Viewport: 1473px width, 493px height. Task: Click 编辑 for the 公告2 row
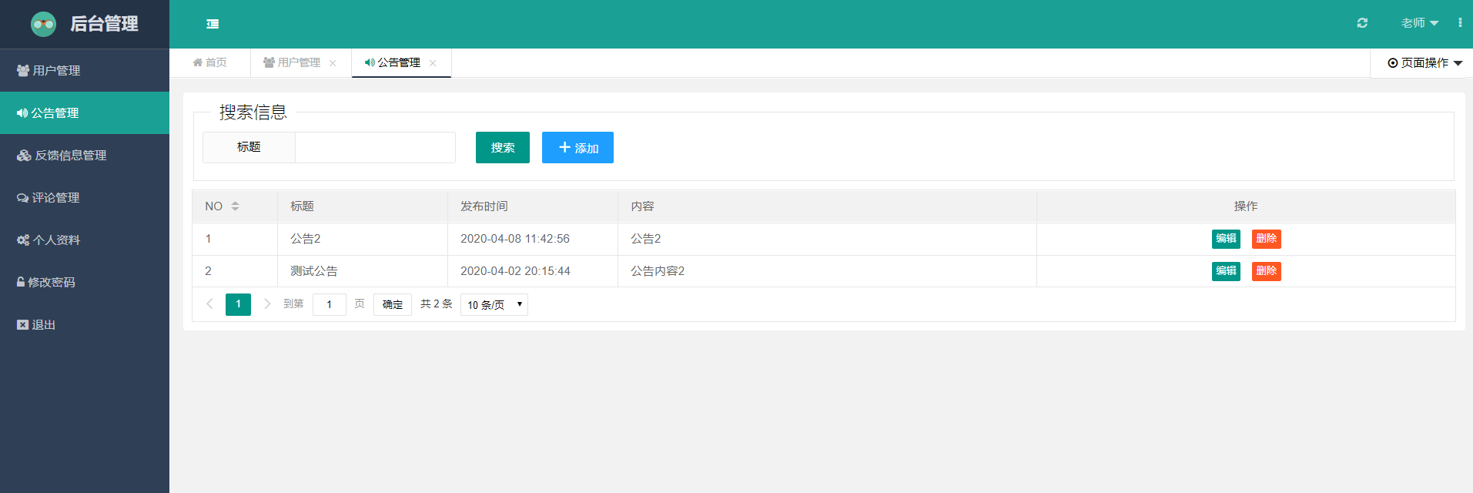1226,239
